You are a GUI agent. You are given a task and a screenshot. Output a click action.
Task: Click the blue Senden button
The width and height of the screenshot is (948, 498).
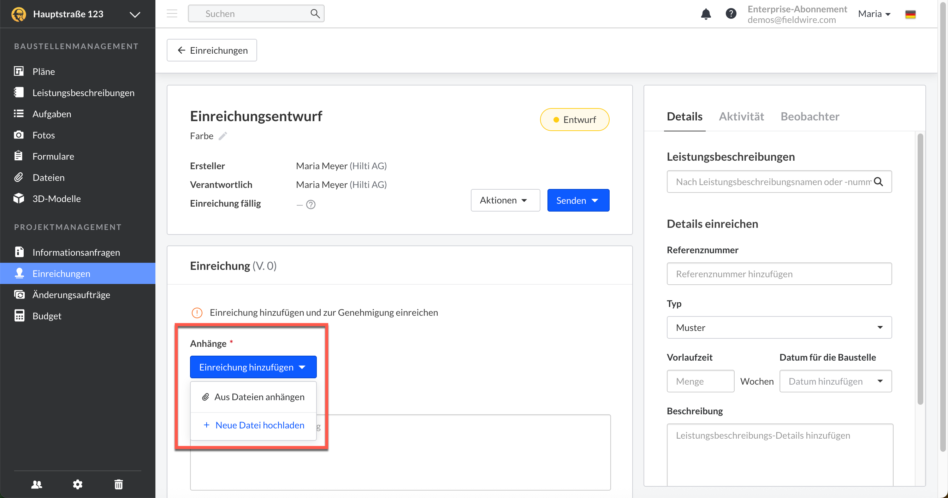[578, 200]
